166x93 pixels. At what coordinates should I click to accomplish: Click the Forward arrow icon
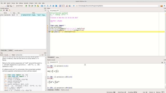pos(77,6)
